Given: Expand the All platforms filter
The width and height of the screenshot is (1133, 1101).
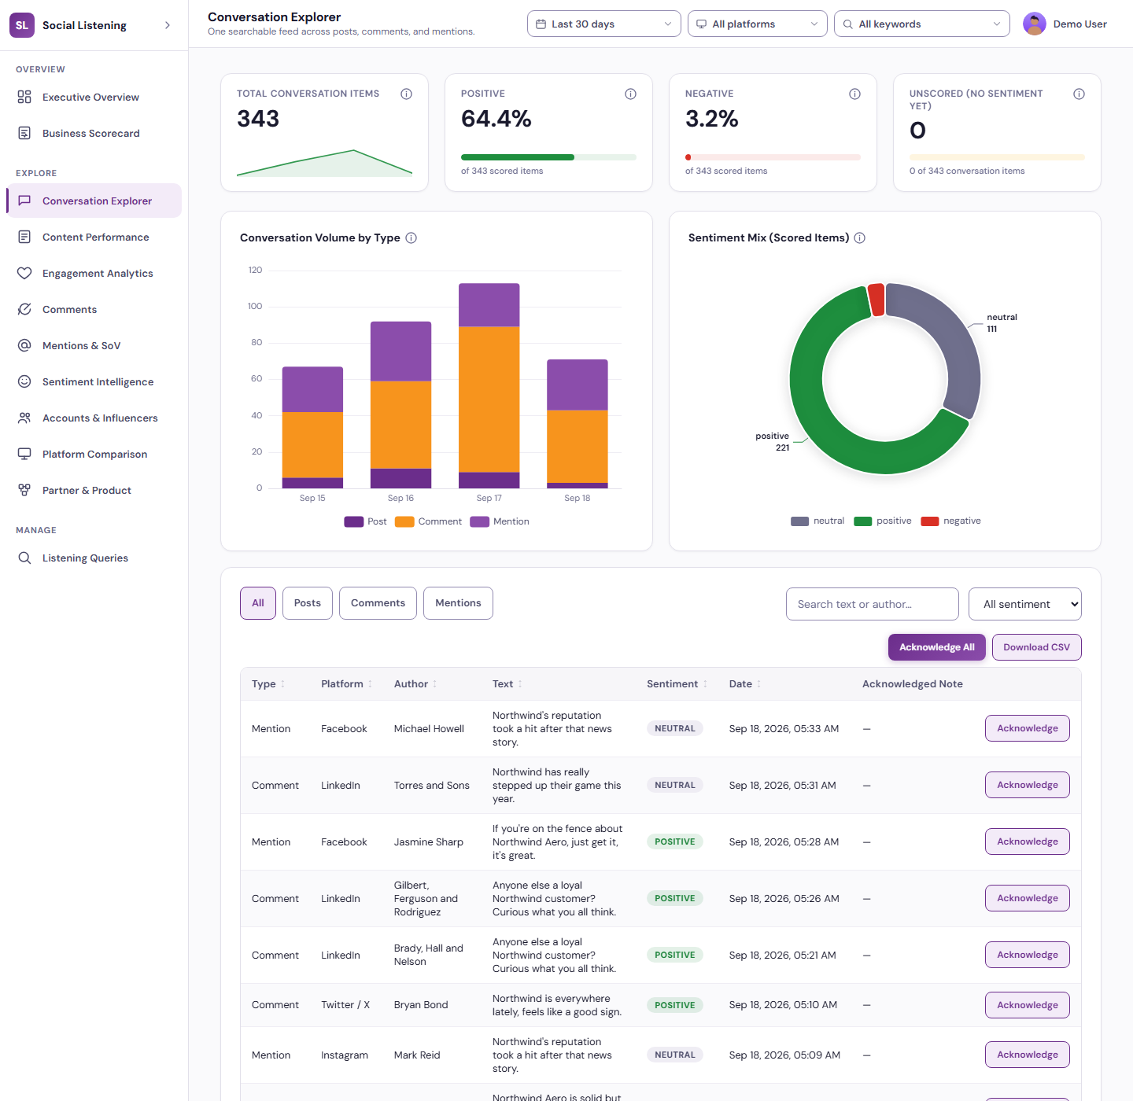Looking at the screenshot, I should point(757,24).
